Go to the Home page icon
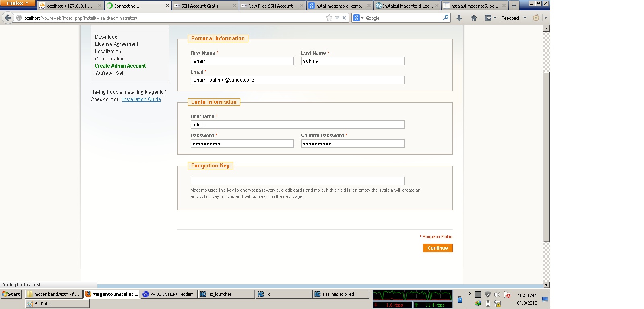Image resolution: width=644 pixels, height=309 pixels. pyautogui.click(x=474, y=18)
